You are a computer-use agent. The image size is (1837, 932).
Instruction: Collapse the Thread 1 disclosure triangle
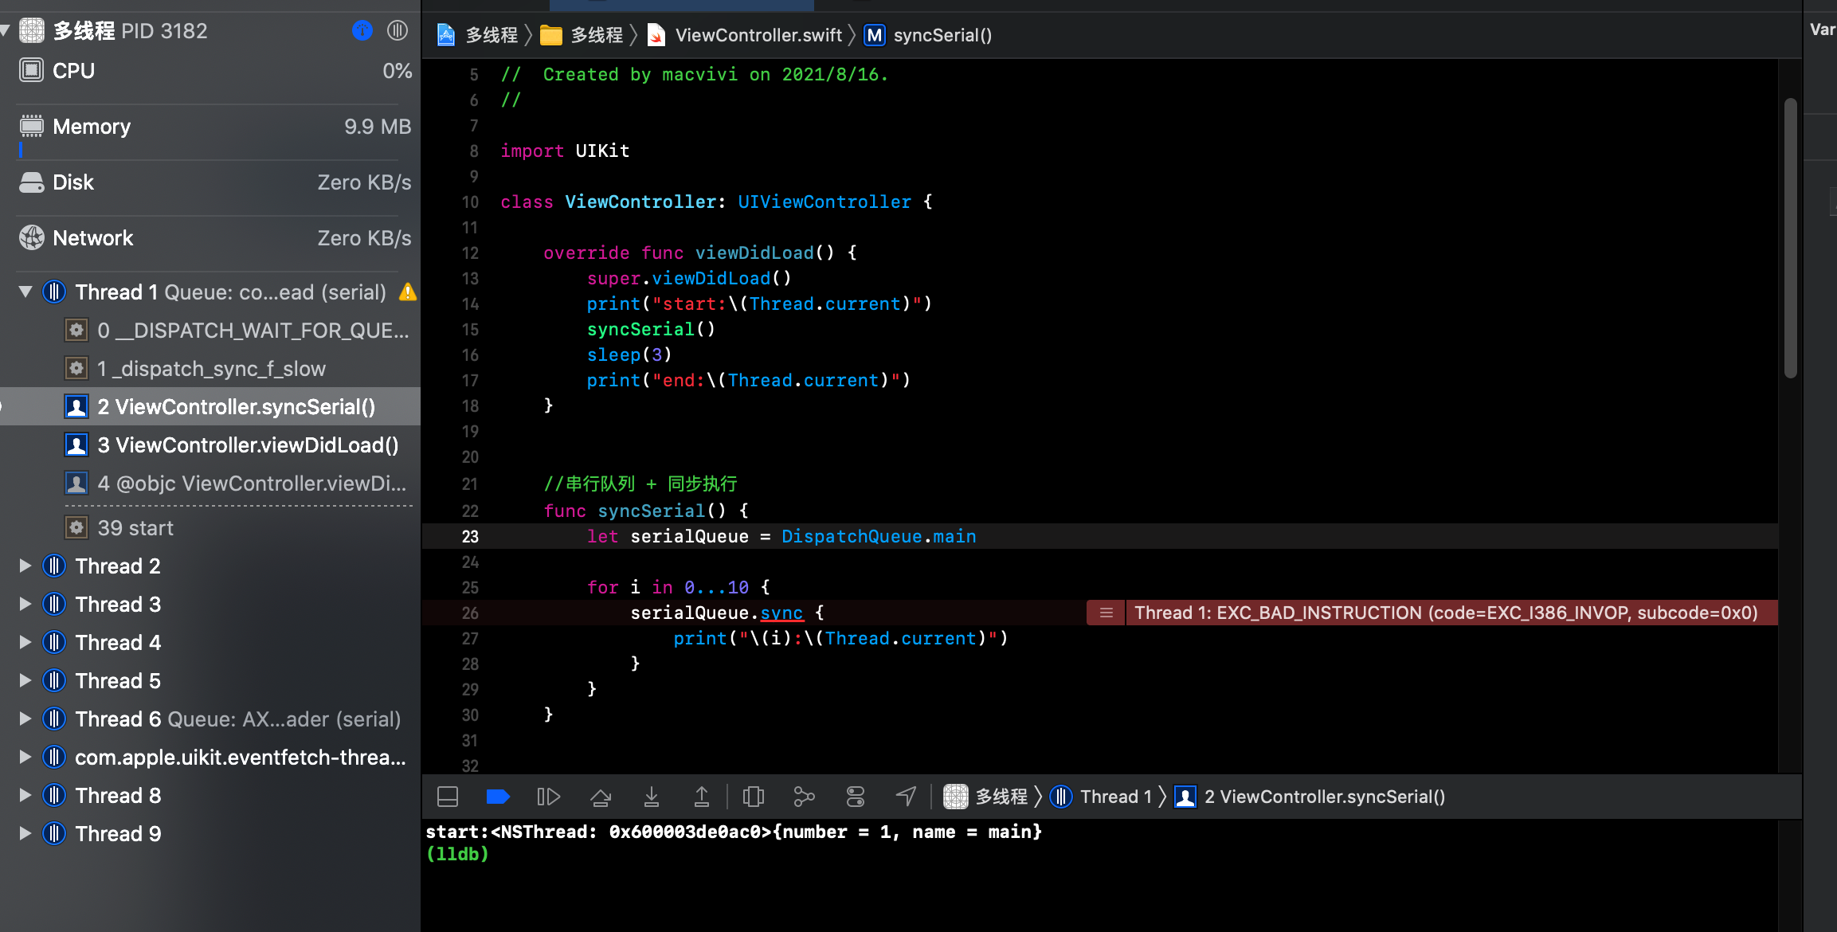point(25,292)
